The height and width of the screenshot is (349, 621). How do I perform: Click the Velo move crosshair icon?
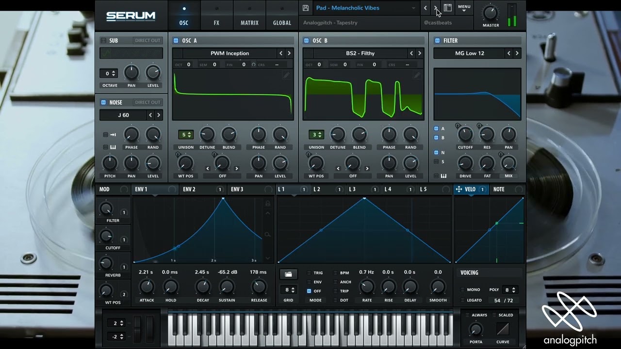458,190
